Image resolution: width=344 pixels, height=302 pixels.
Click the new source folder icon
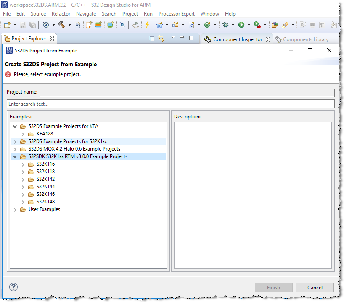(175, 25)
